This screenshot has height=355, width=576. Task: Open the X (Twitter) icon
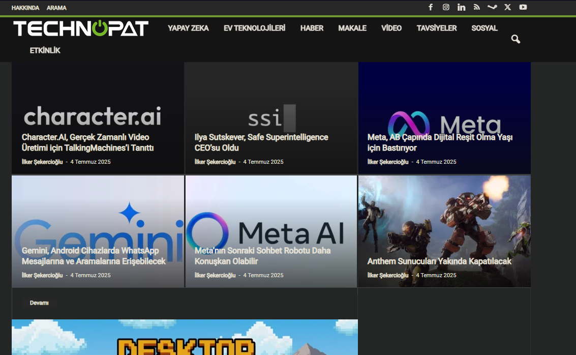click(x=508, y=7)
